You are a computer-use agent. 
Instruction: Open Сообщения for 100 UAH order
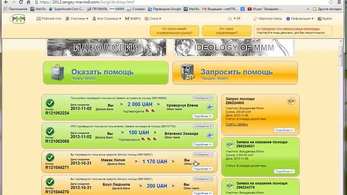[x=203, y=126]
